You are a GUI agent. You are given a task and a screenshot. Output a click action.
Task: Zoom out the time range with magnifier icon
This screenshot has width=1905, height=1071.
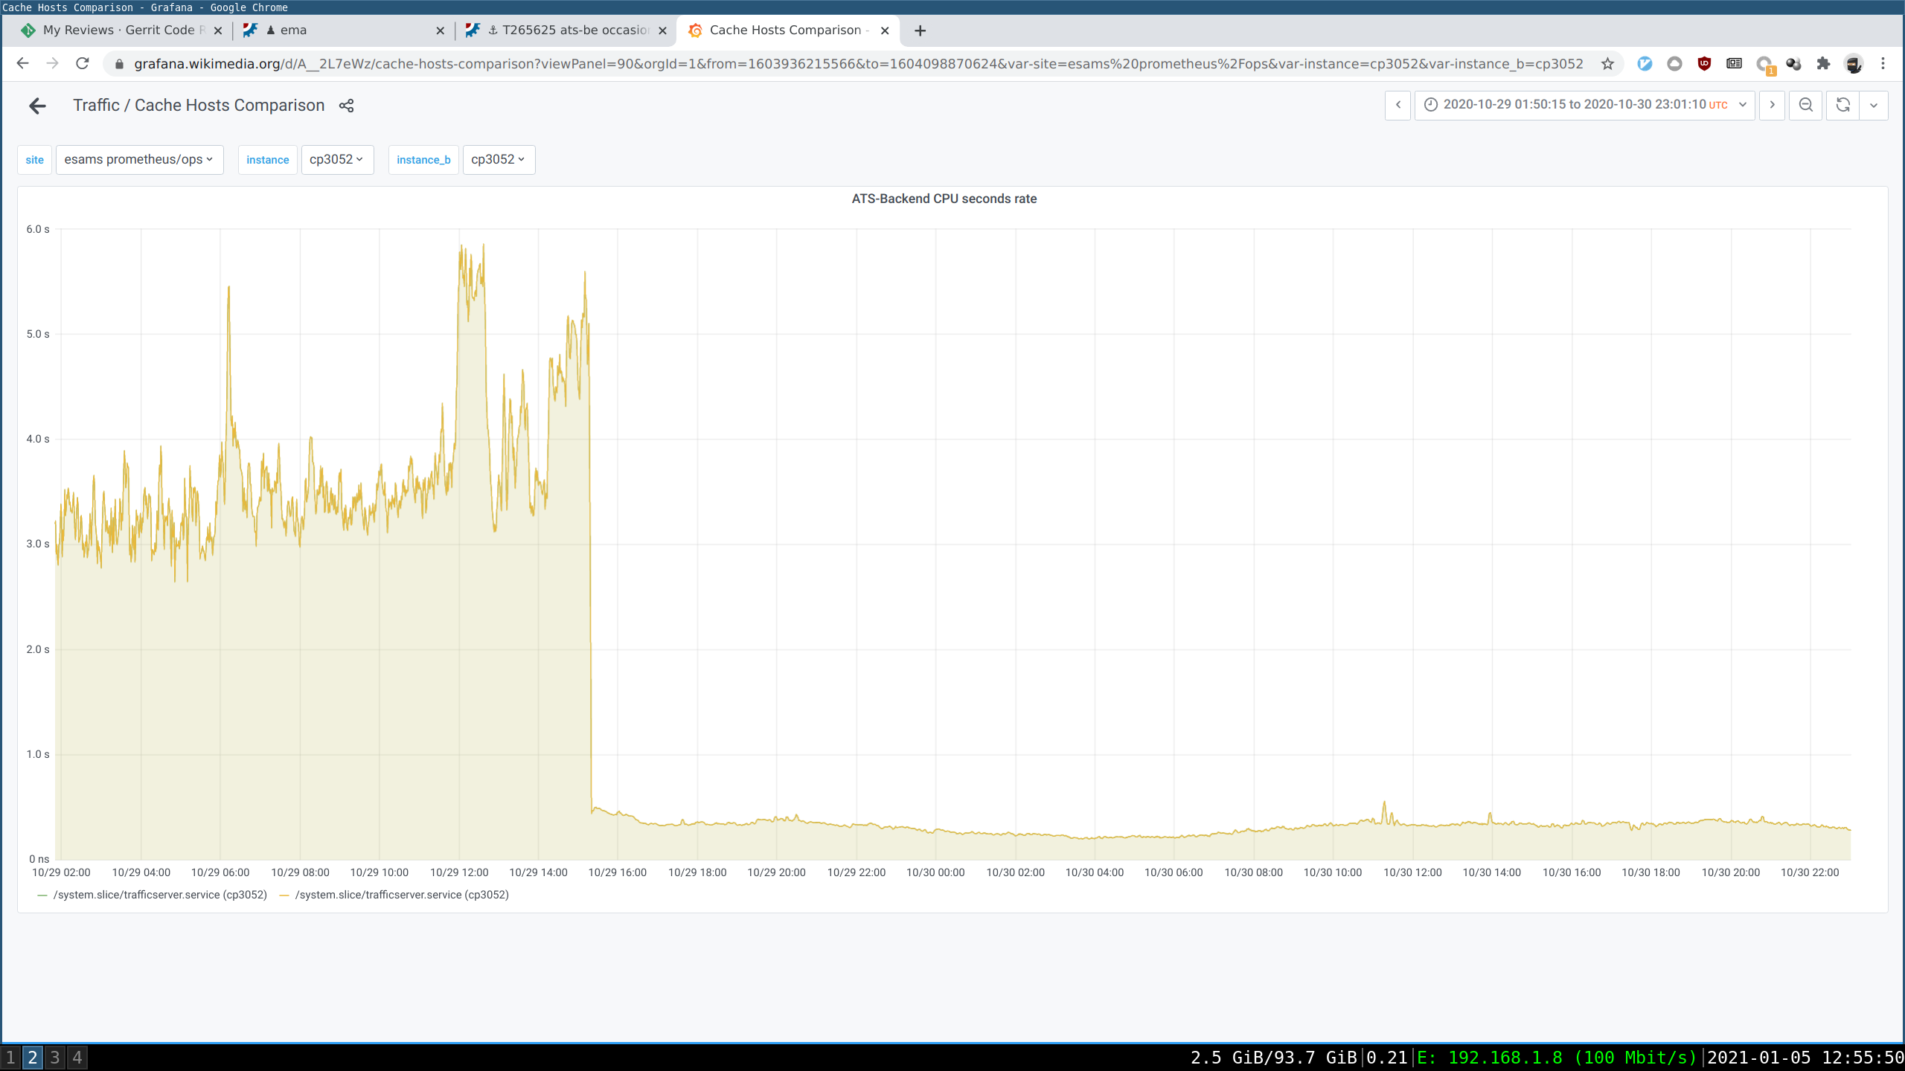click(1806, 105)
